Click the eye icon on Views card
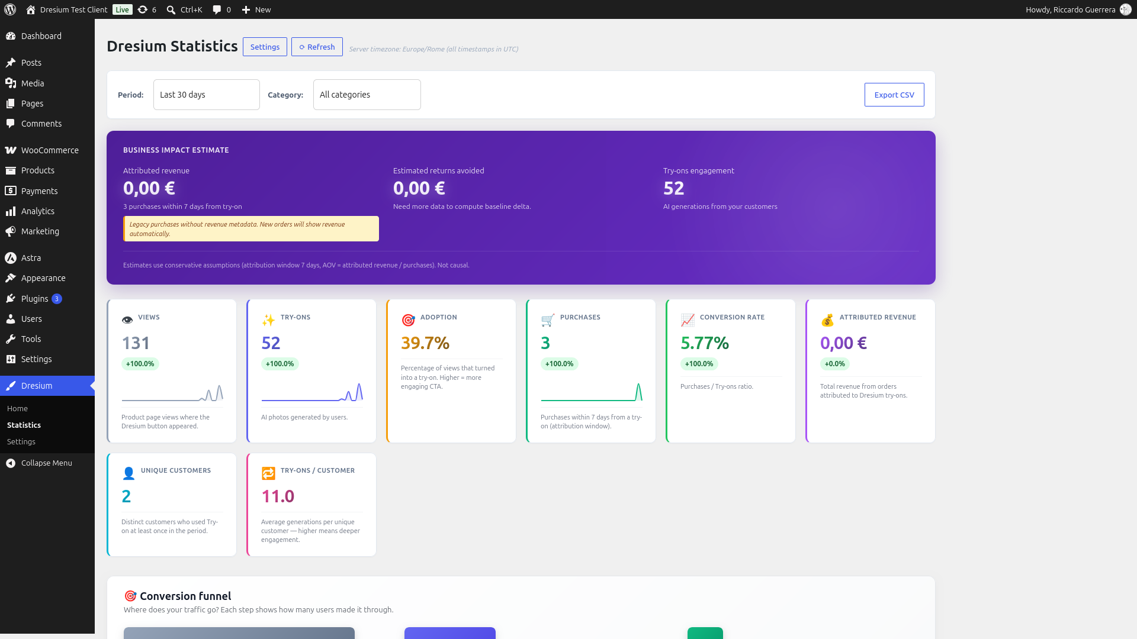The width and height of the screenshot is (1137, 639). click(x=127, y=319)
